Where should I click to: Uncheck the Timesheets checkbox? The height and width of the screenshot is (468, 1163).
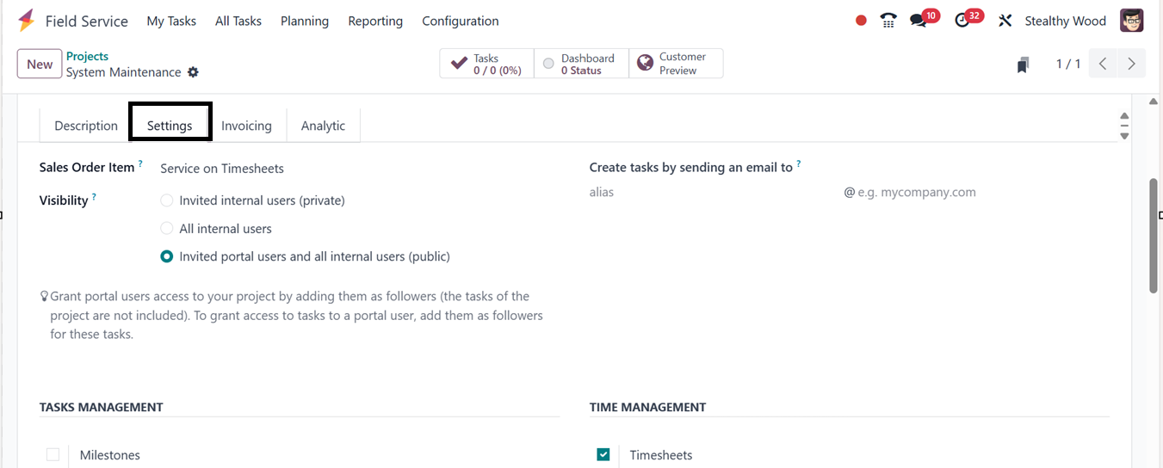pos(603,455)
